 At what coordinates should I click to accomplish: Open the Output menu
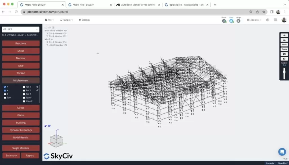67,20
